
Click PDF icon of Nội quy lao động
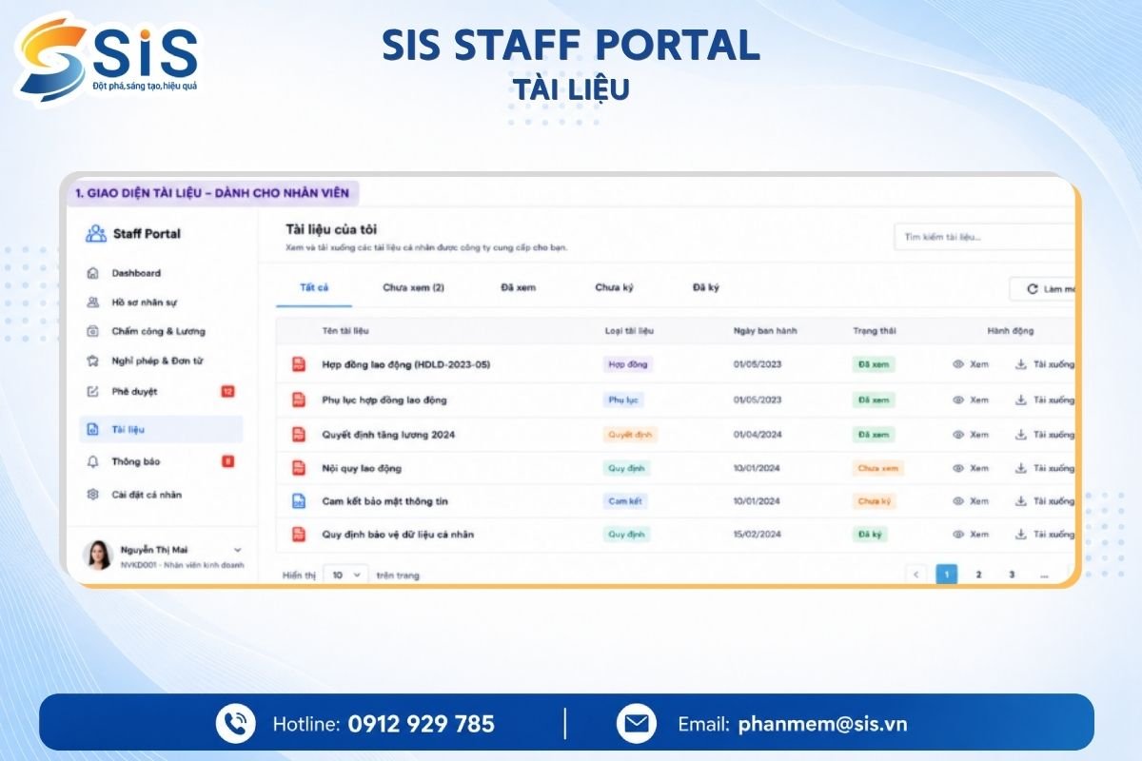(x=298, y=468)
